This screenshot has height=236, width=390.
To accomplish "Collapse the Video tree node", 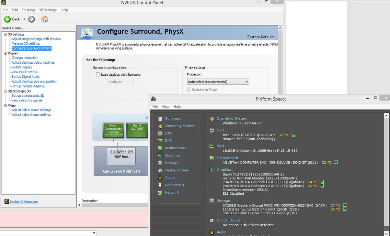I will pyautogui.click(x=5, y=105).
